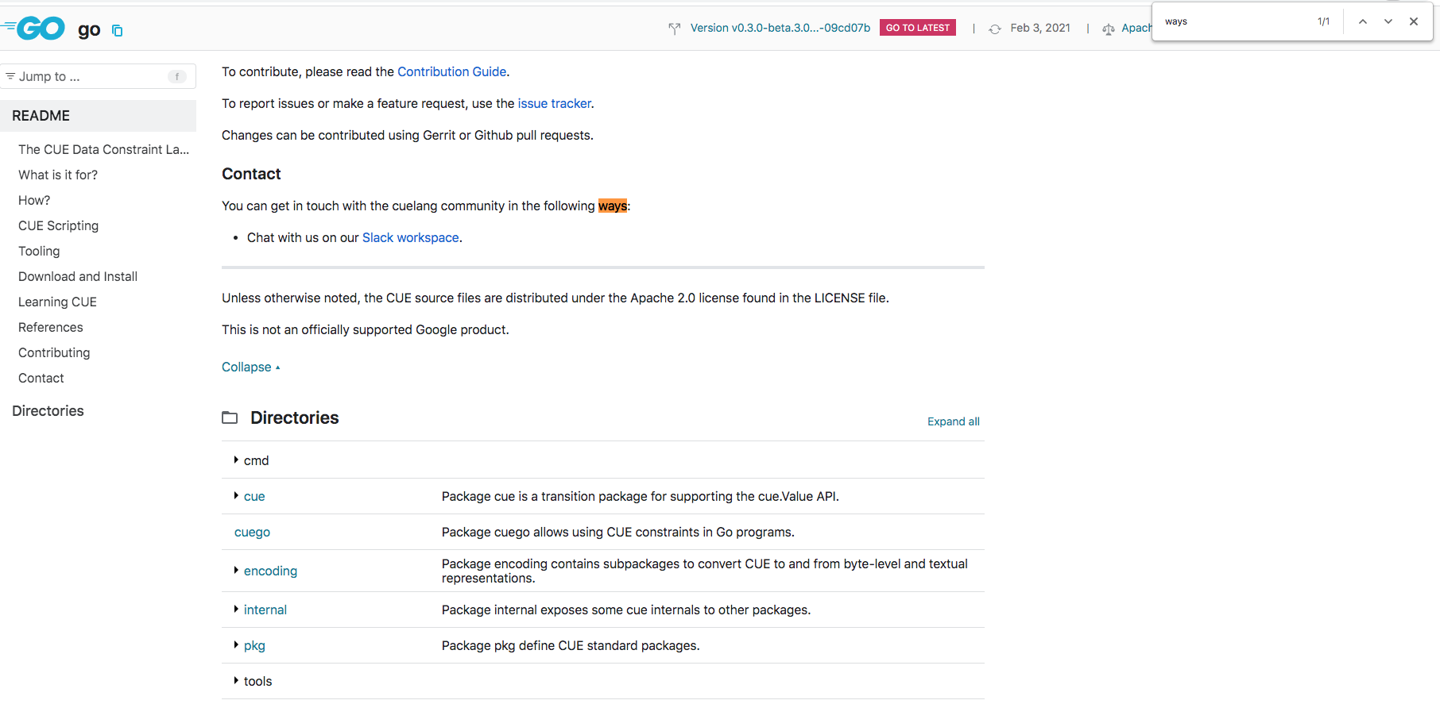Jump to CUE Scripting section
1440x704 pixels.
[x=58, y=225]
